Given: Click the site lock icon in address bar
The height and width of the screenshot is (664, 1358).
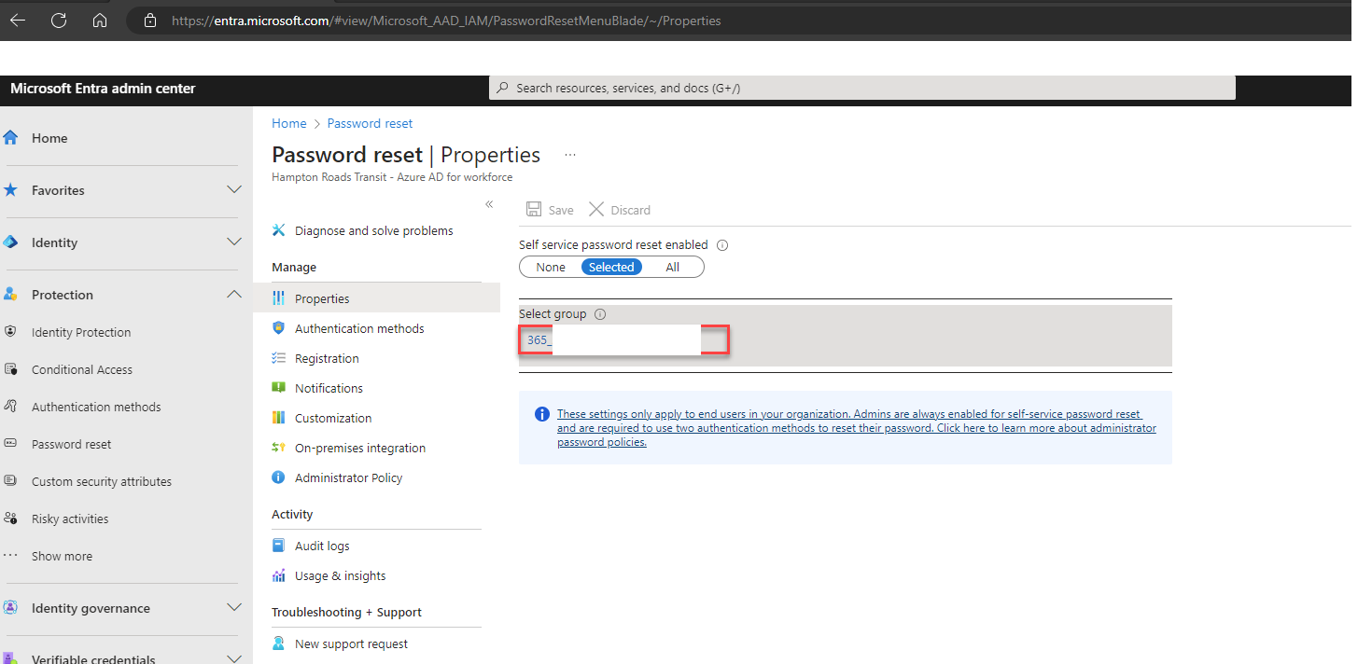Looking at the screenshot, I should [x=149, y=21].
